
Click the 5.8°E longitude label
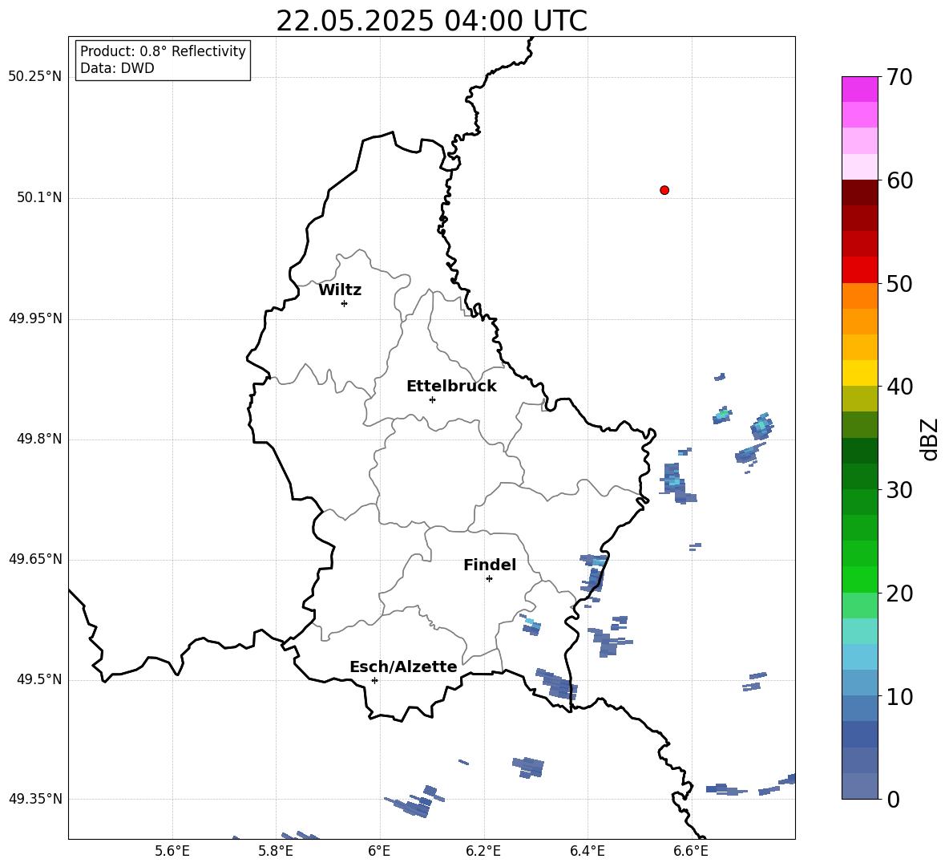276,851
